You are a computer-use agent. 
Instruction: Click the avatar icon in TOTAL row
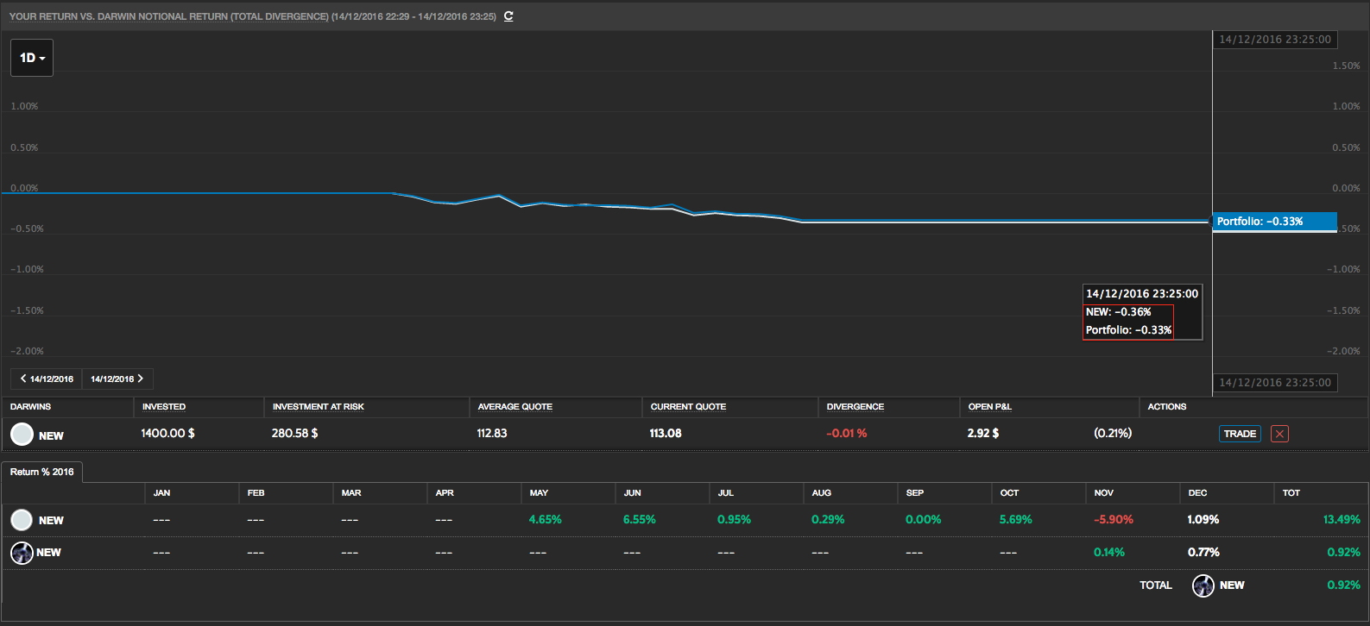coord(1203,585)
